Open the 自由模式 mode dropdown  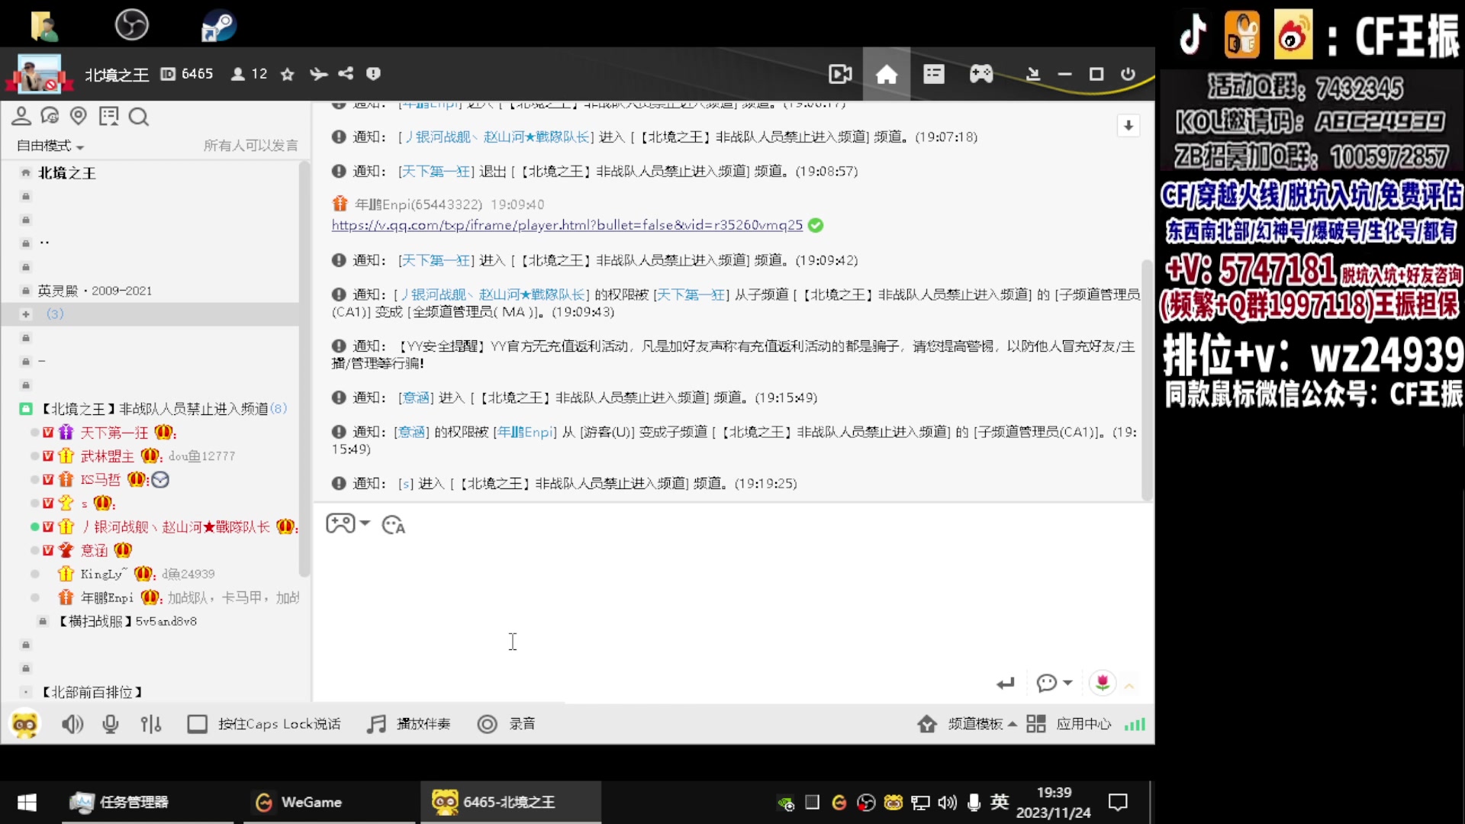(x=48, y=146)
